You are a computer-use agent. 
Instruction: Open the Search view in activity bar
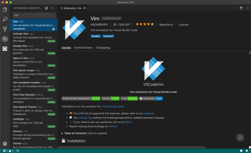pyautogui.click(x=5, y=19)
